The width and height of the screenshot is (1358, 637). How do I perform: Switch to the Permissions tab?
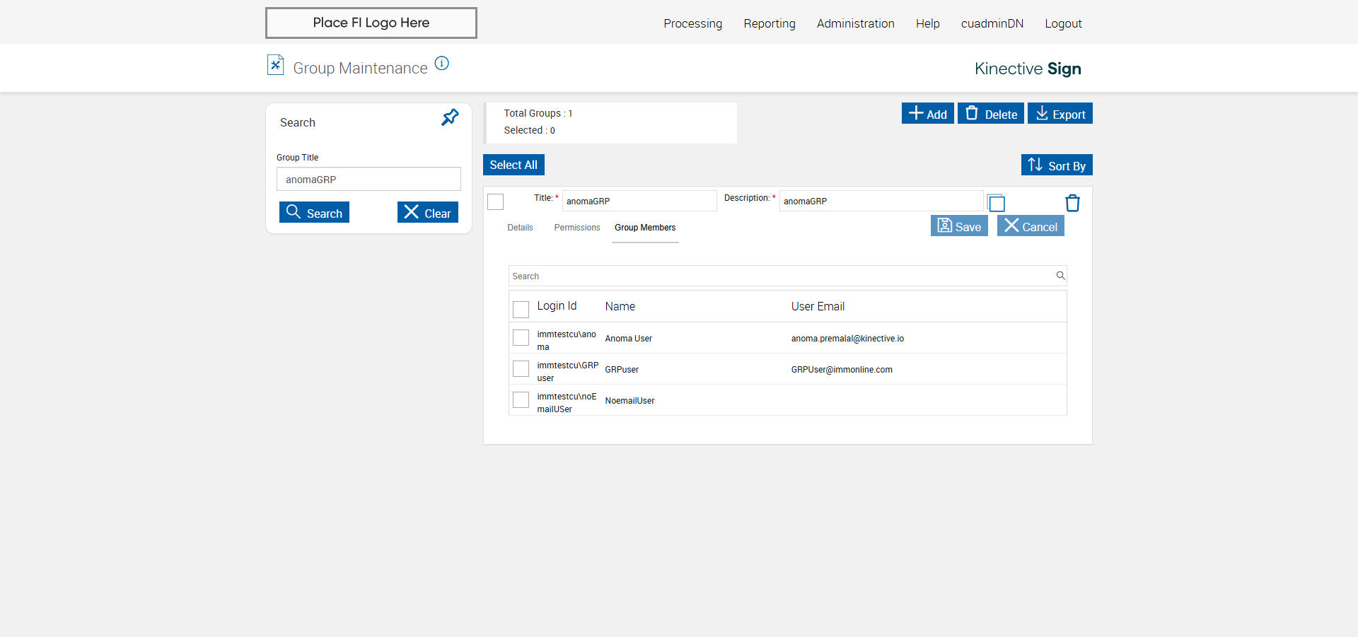576,228
